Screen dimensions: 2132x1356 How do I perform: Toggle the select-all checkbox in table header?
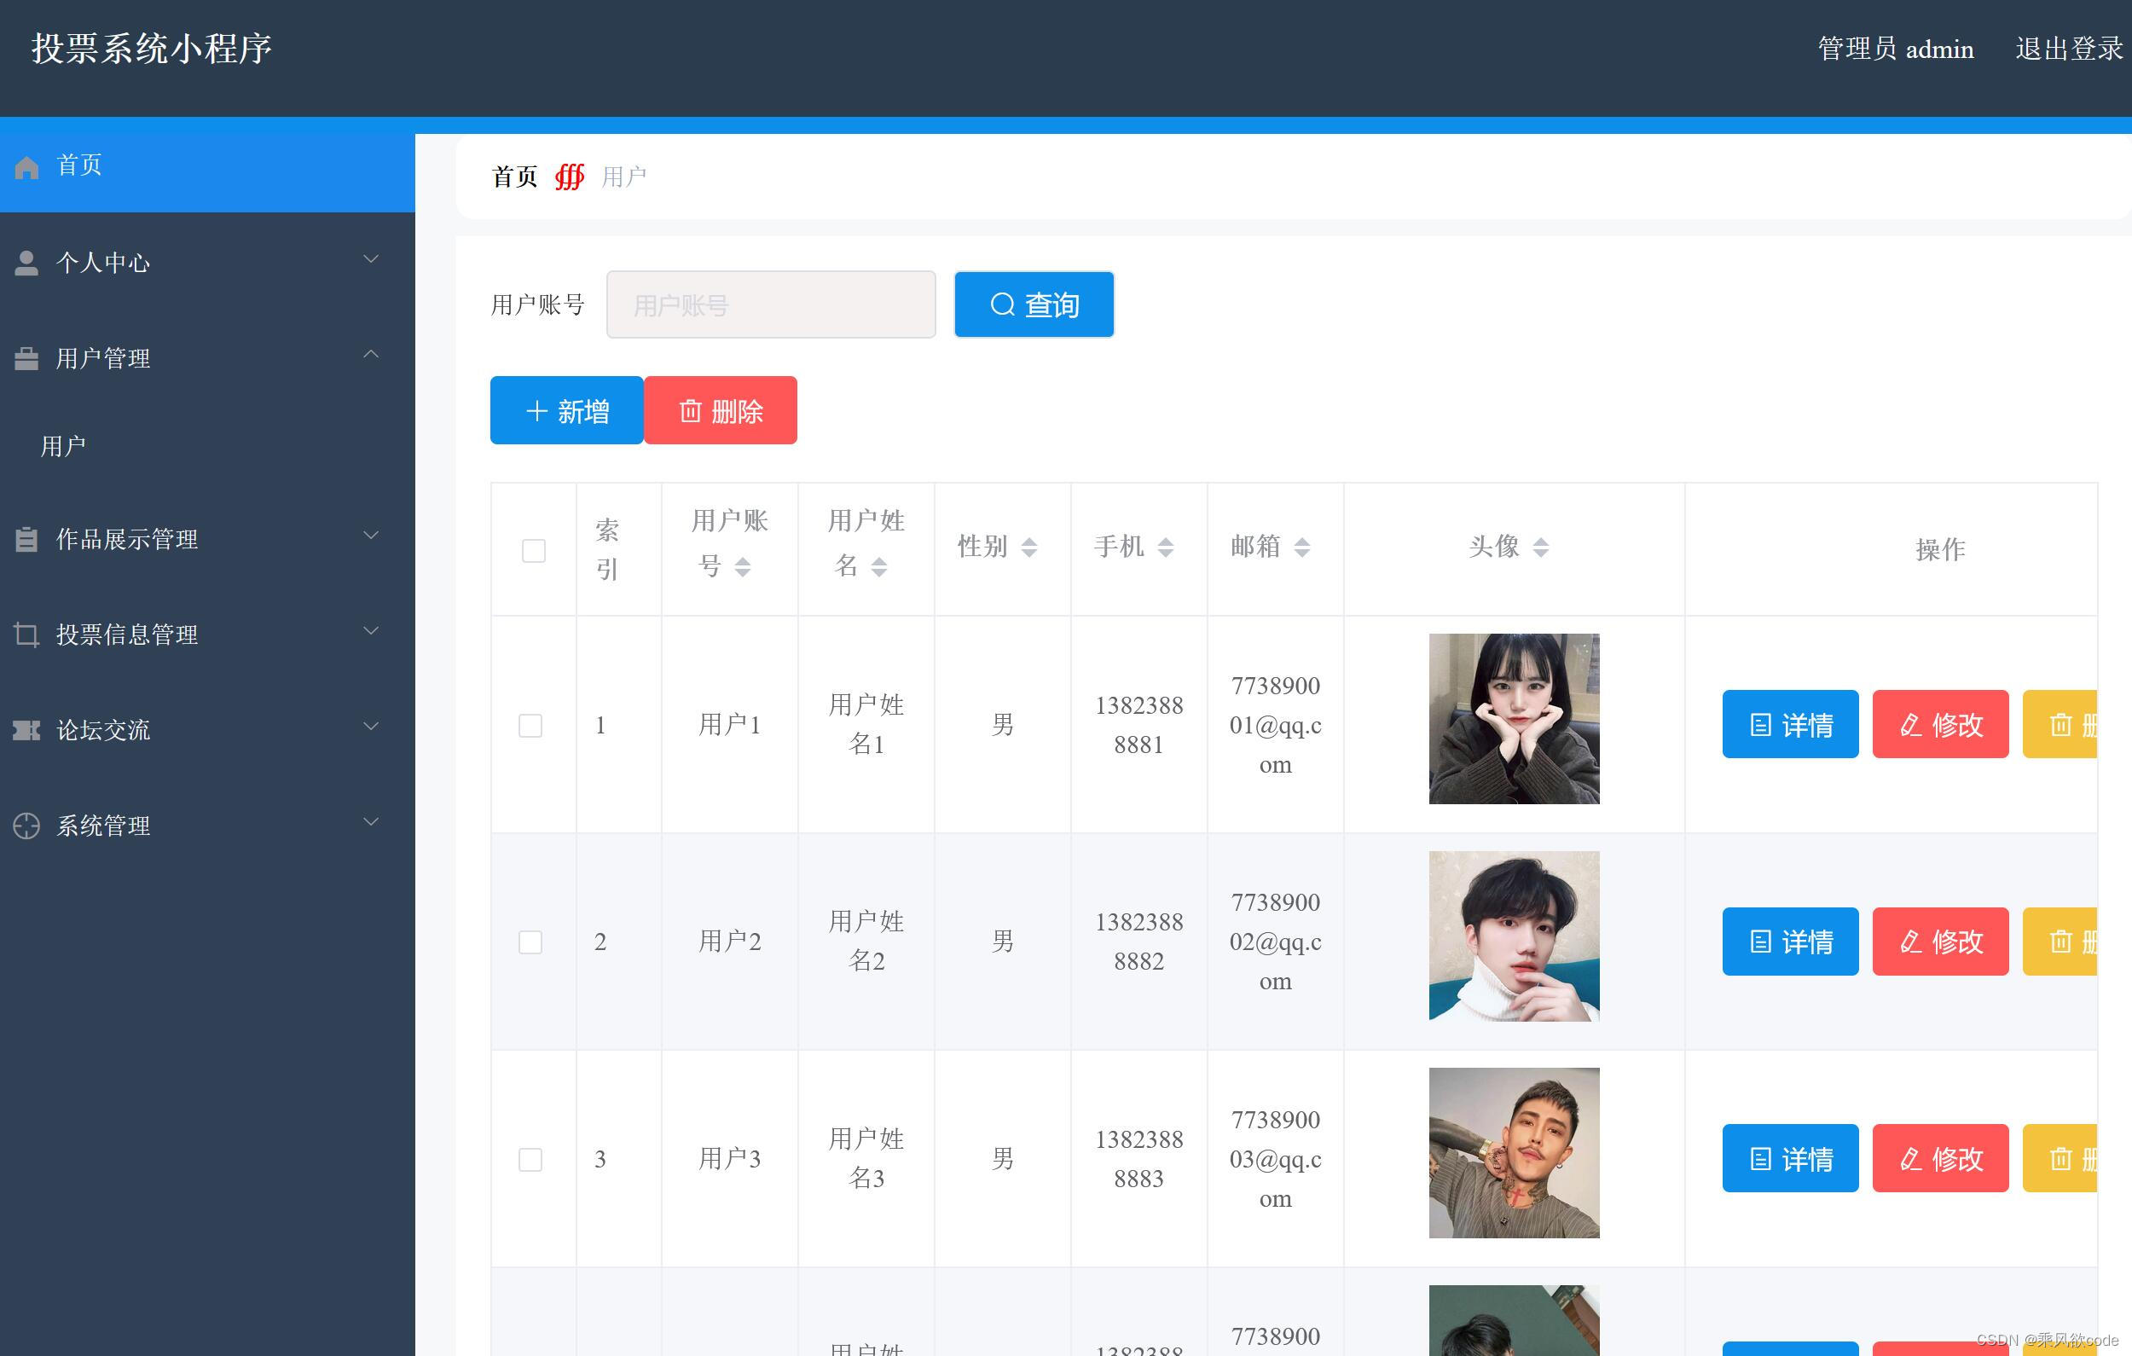tap(532, 549)
